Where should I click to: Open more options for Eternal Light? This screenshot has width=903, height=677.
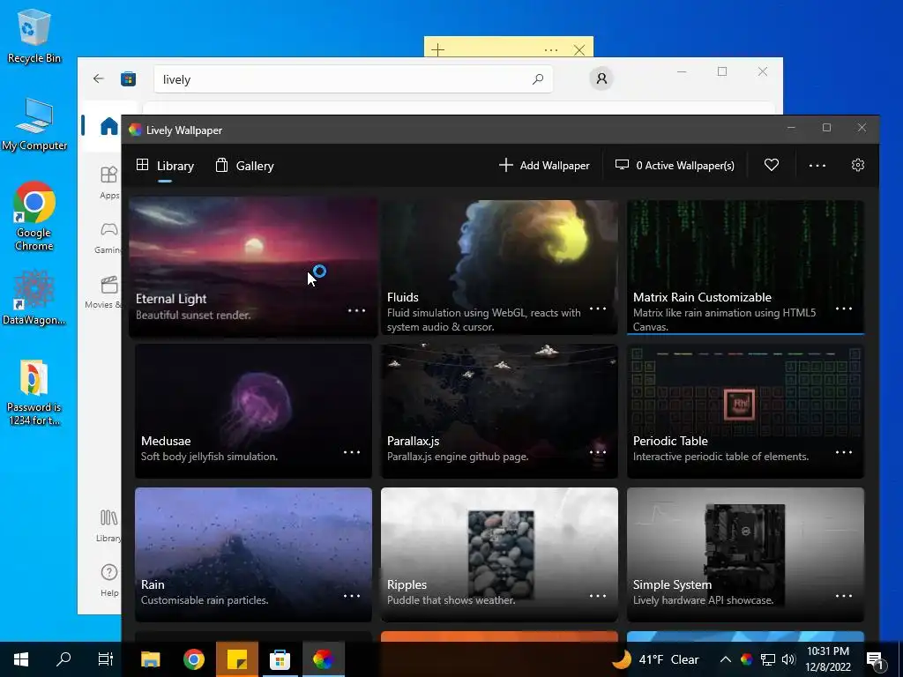pos(356,310)
